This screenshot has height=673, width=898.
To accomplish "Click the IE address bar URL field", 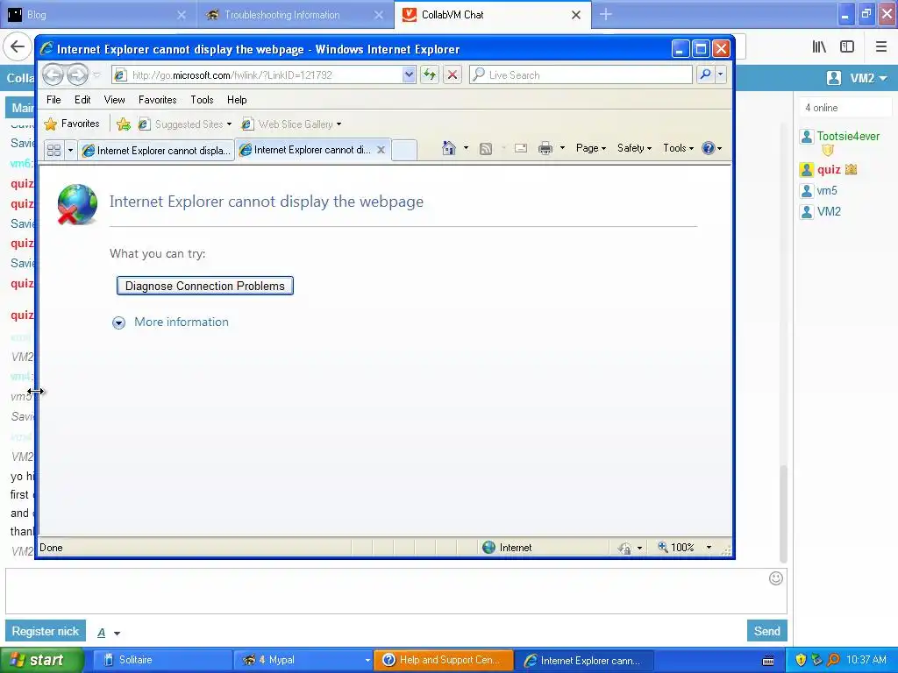I will (257, 75).
